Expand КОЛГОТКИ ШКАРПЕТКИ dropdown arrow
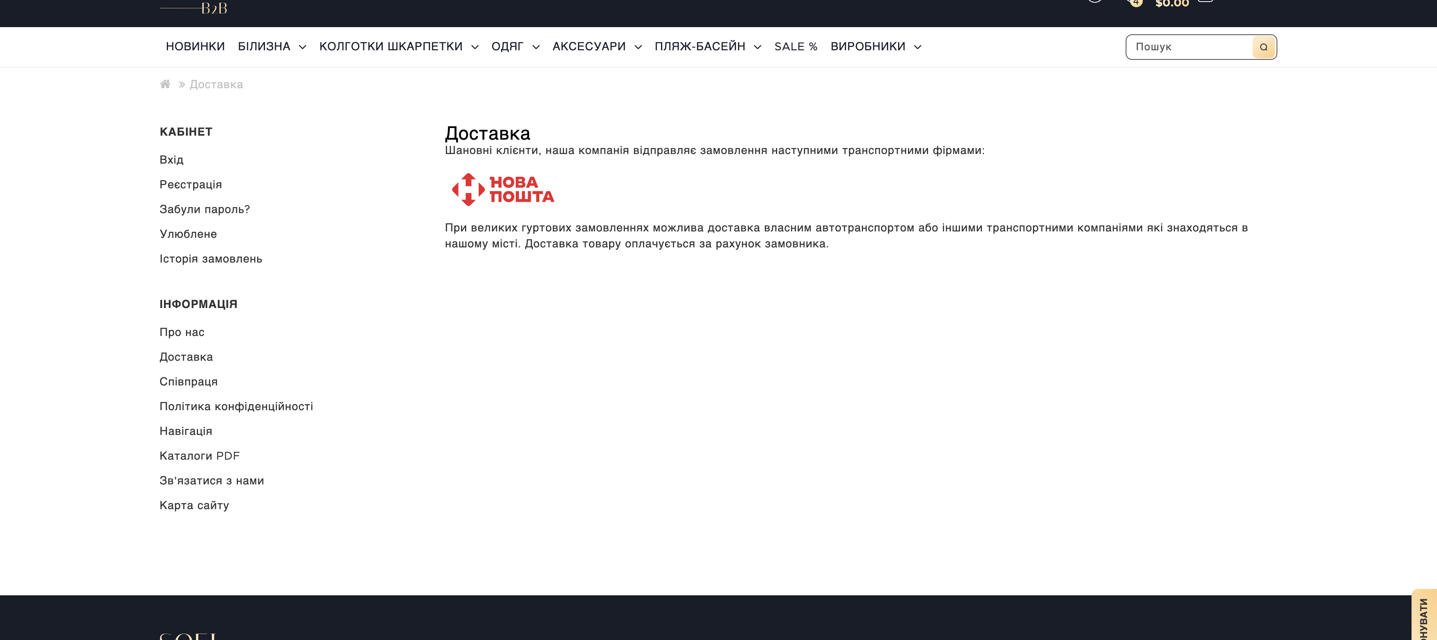This screenshot has width=1437, height=640. point(475,47)
